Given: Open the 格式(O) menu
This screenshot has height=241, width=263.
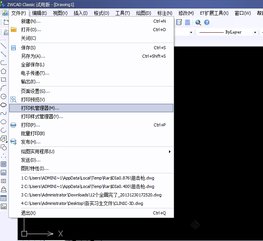Looking at the screenshot, I should click(102, 13).
